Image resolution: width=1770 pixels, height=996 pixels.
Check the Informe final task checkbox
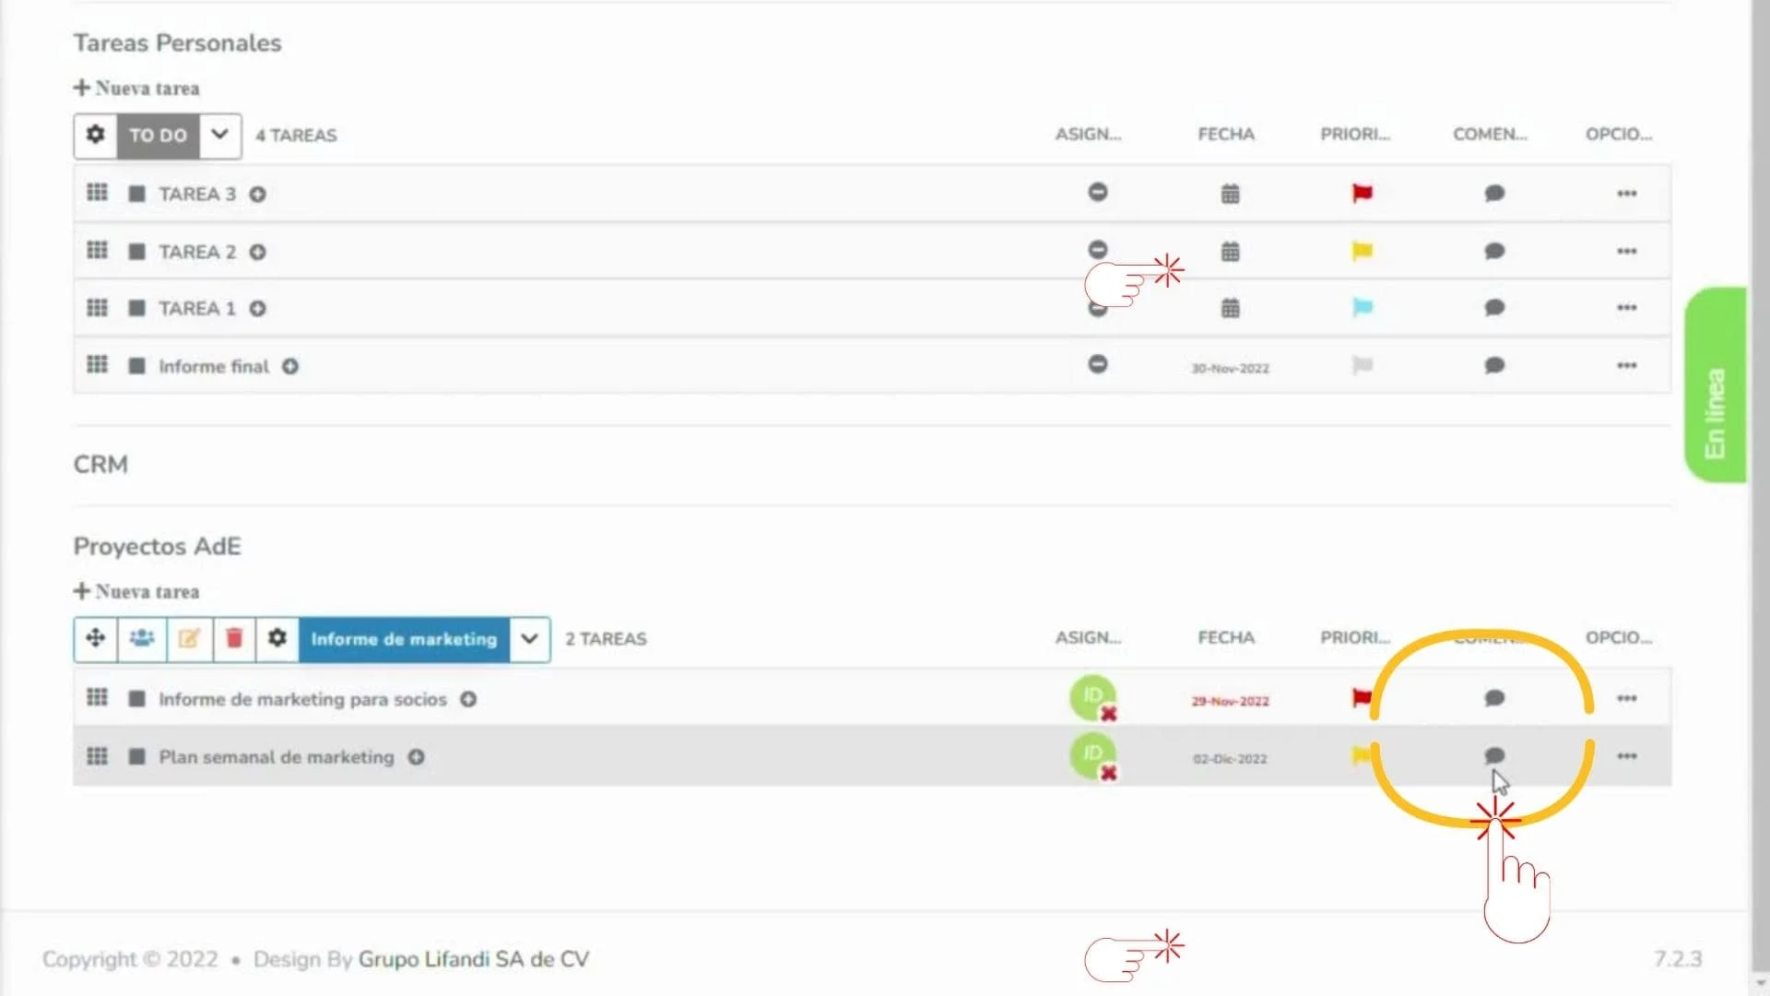137,366
